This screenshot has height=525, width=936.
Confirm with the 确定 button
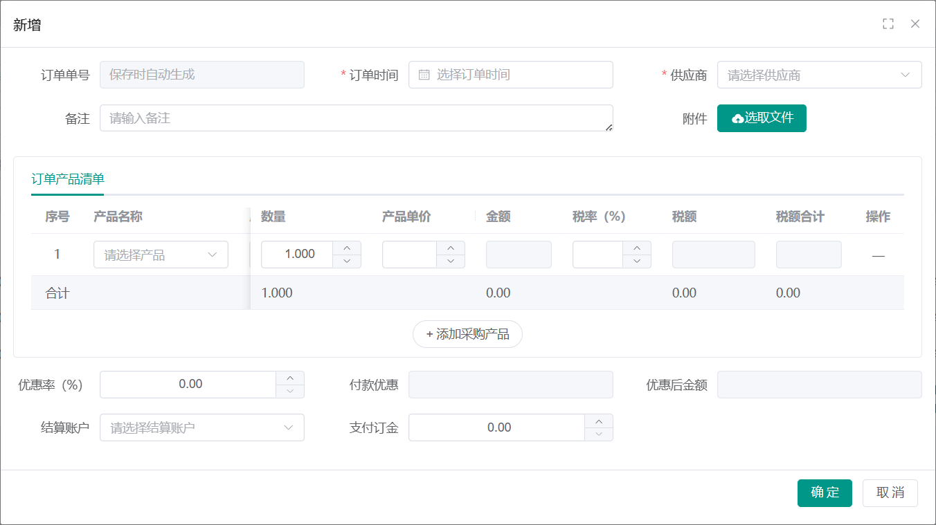point(825,493)
